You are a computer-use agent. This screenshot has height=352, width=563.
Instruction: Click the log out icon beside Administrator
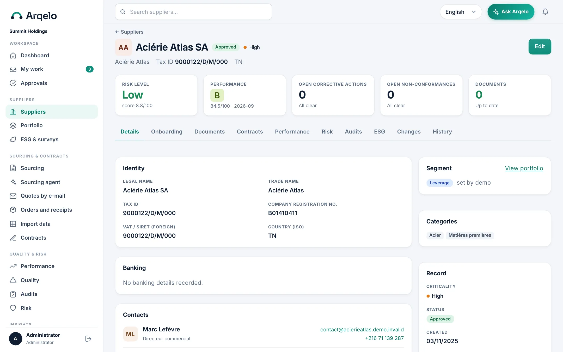[x=88, y=339]
